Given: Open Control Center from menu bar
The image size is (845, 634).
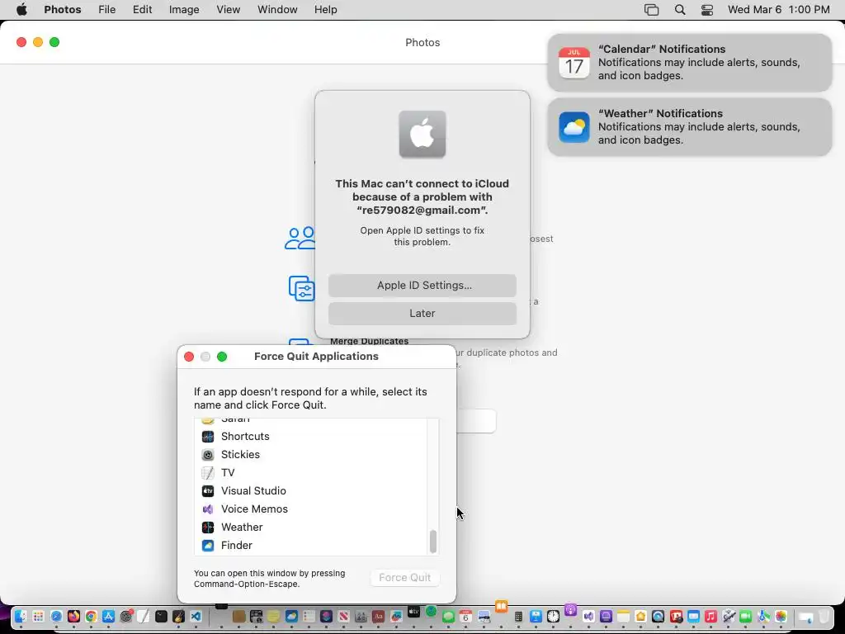Looking at the screenshot, I should coord(707,9).
